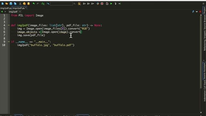This screenshot has height=116, width=206.
Task: Click the scrollbar down arrow
Action: [x=201, y=112]
